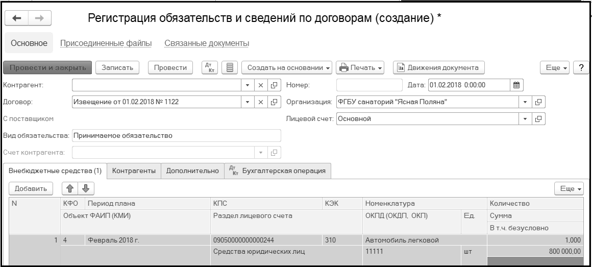
Task: Switch to the Контрагенты tab
Action: [134, 171]
